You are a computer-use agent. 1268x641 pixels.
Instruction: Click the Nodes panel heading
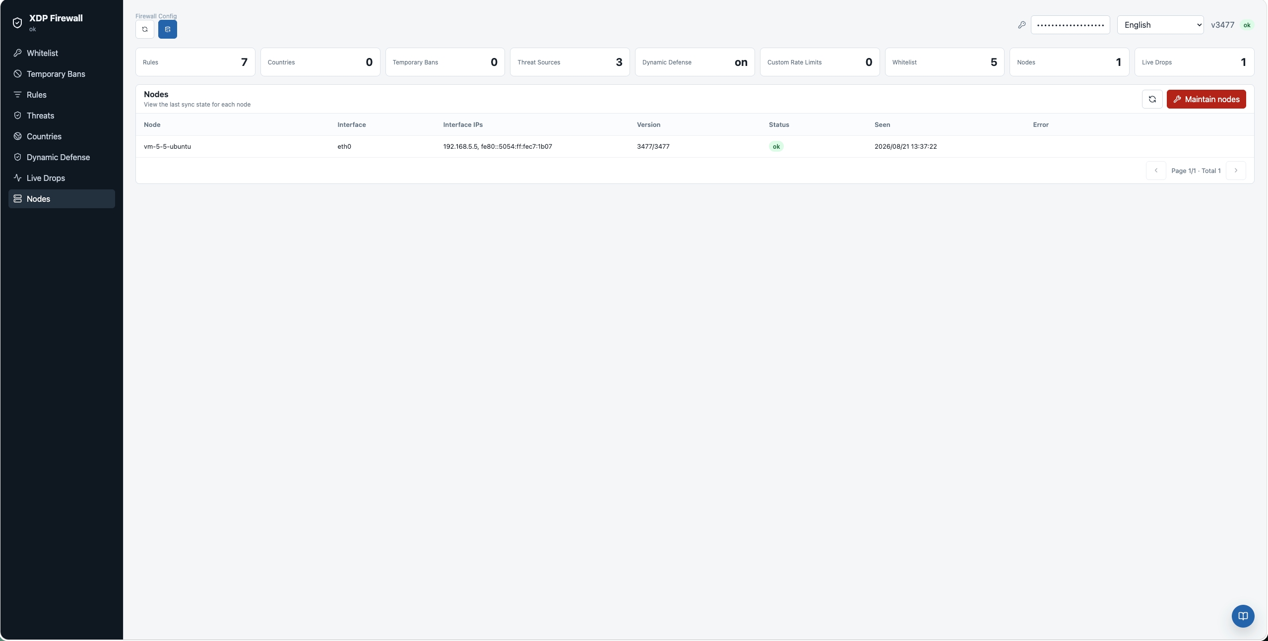[156, 94]
